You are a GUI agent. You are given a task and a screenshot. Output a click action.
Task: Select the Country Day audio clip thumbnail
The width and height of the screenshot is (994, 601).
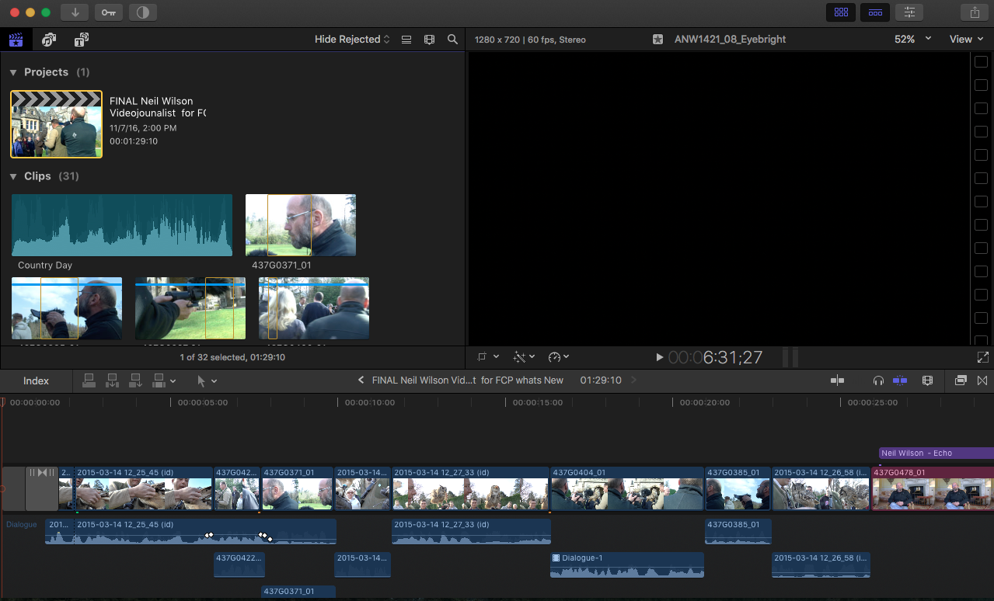pyautogui.click(x=122, y=225)
